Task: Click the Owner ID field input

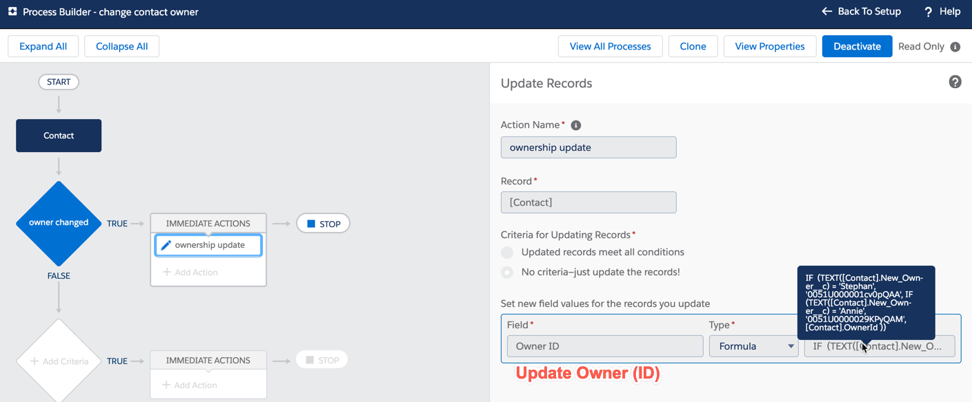Action: 604,346
